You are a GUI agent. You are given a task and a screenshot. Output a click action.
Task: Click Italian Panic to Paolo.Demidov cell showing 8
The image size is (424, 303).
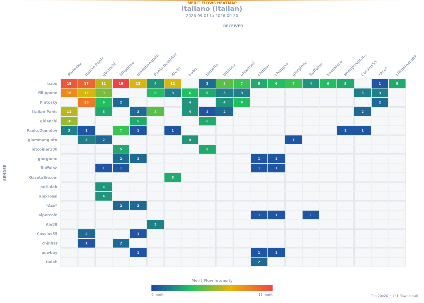pyautogui.click(x=155, y=112)
